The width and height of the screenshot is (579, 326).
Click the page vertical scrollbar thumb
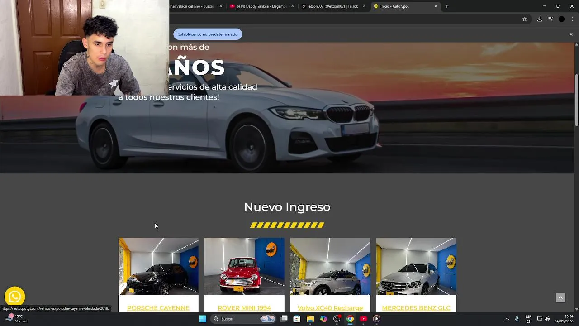[576, 100]
